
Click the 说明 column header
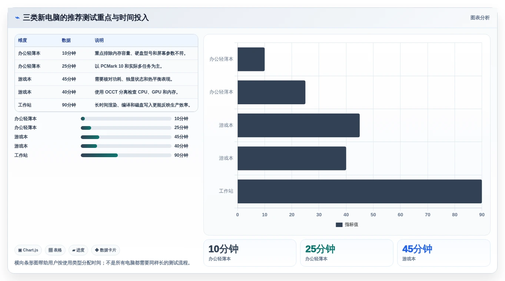click(99, 41)
